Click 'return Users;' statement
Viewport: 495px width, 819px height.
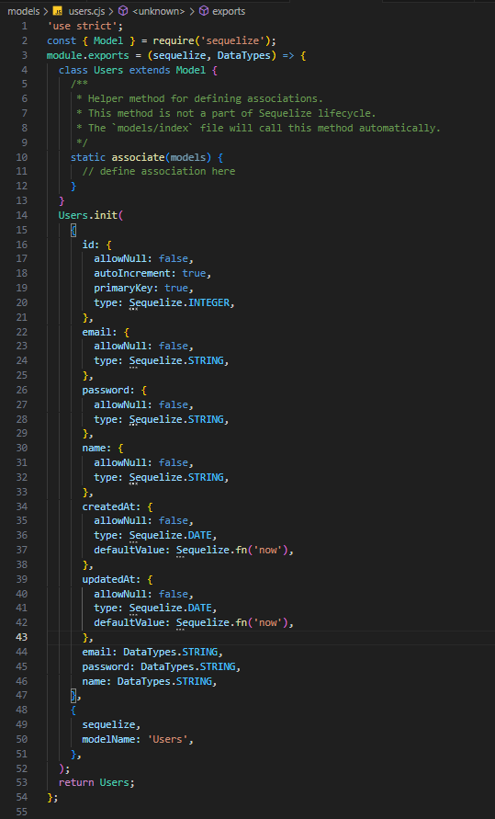tap(96, 782)
